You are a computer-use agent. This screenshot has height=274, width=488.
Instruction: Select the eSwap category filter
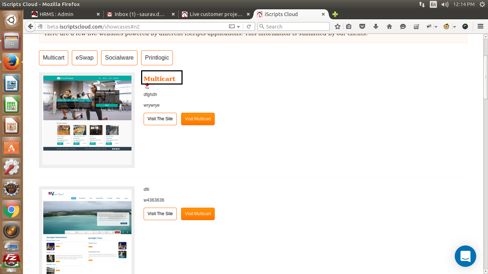tap(85, 58)
